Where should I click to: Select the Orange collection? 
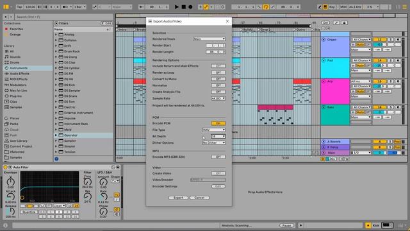click(15, 34)
